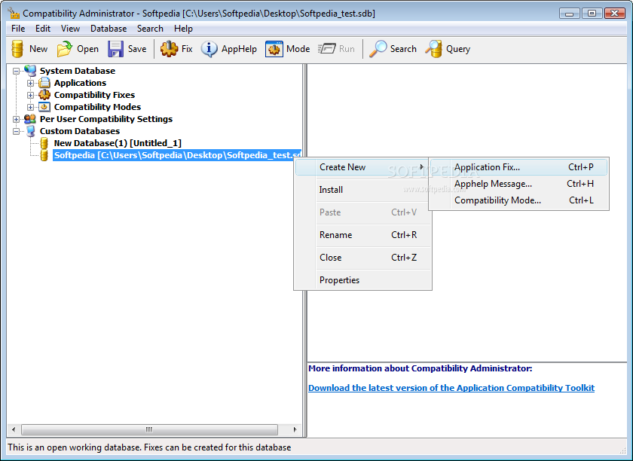Open the File menu

(x=18, y=29)
